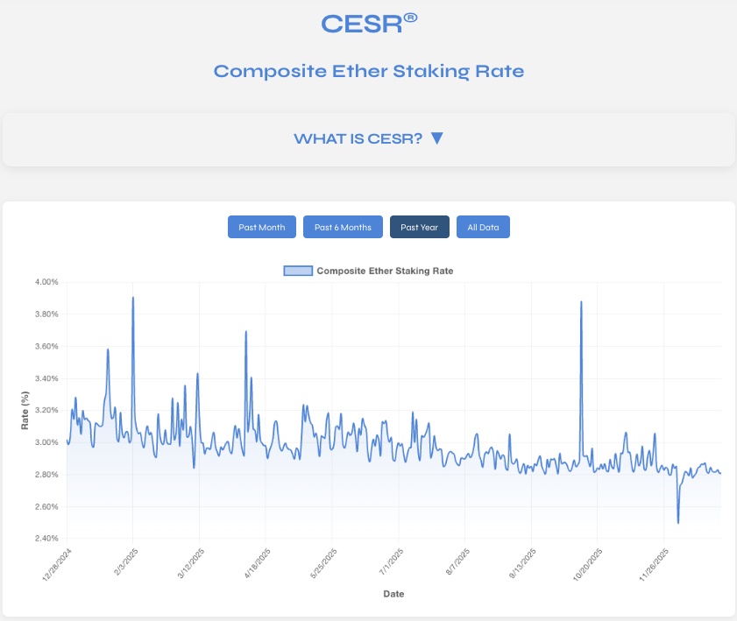Click the lowest dip near 11/26/2025
737x621 pixels.
[678, 522]
